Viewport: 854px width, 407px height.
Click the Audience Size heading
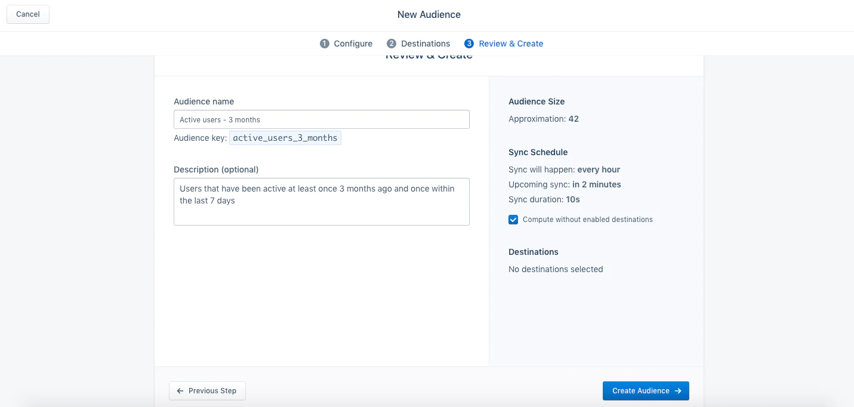(x=537, y=101)
